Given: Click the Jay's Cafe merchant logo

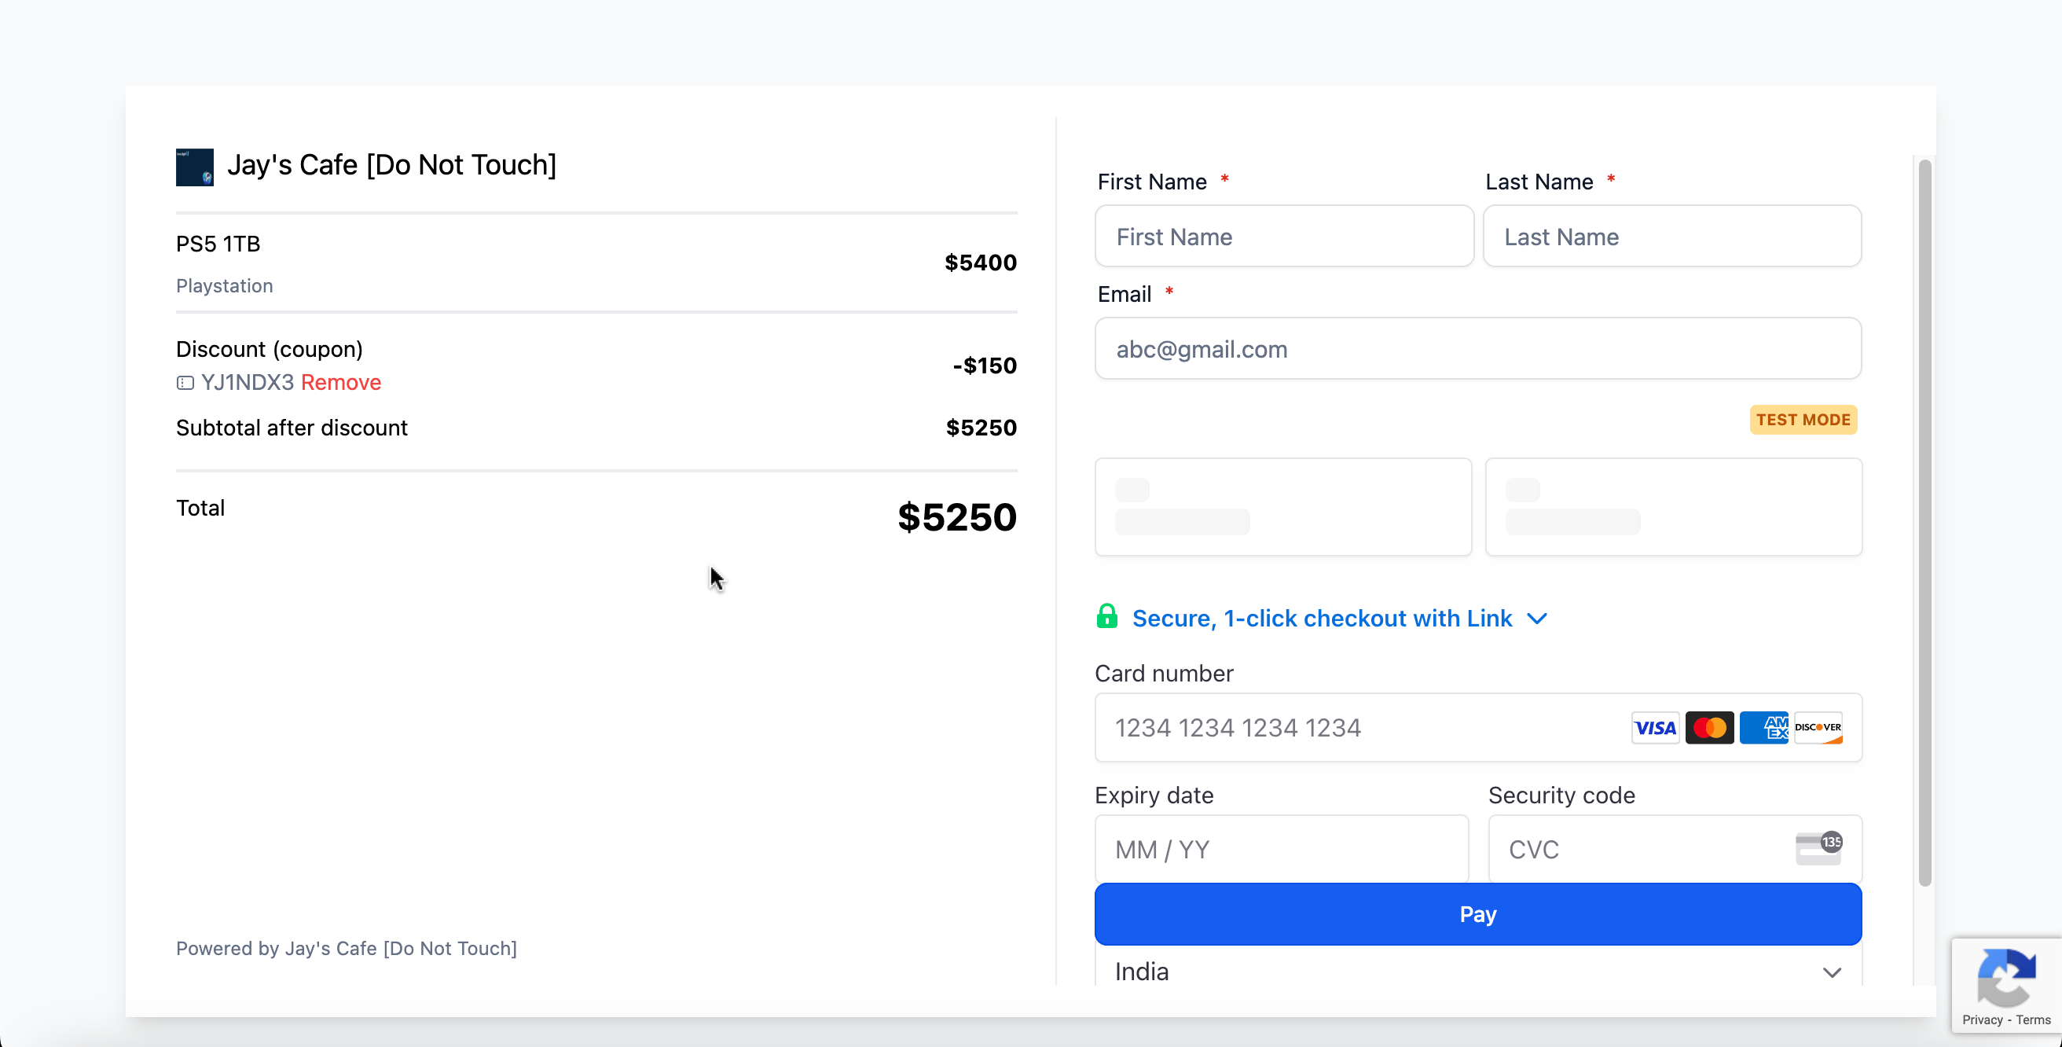Looking at the screenshot, I should tap(195, 167).
